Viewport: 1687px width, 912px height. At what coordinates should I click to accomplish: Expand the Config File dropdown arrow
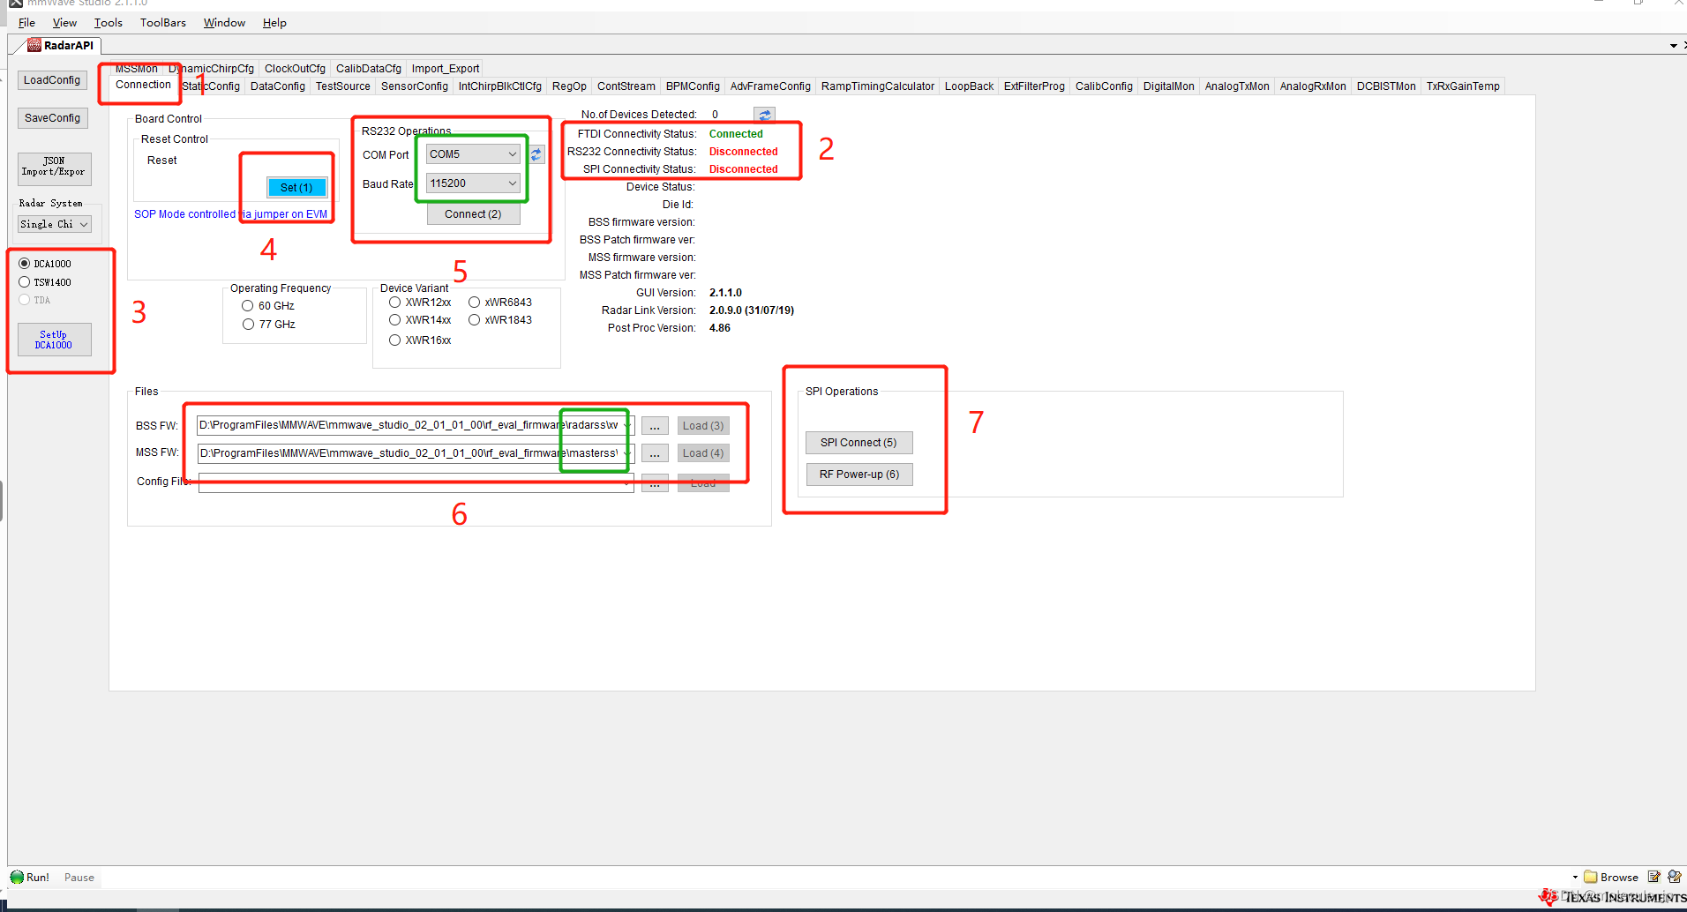tap(627, 482)
